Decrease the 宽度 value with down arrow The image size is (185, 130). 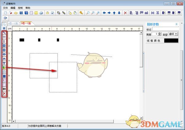pos(159,35)
